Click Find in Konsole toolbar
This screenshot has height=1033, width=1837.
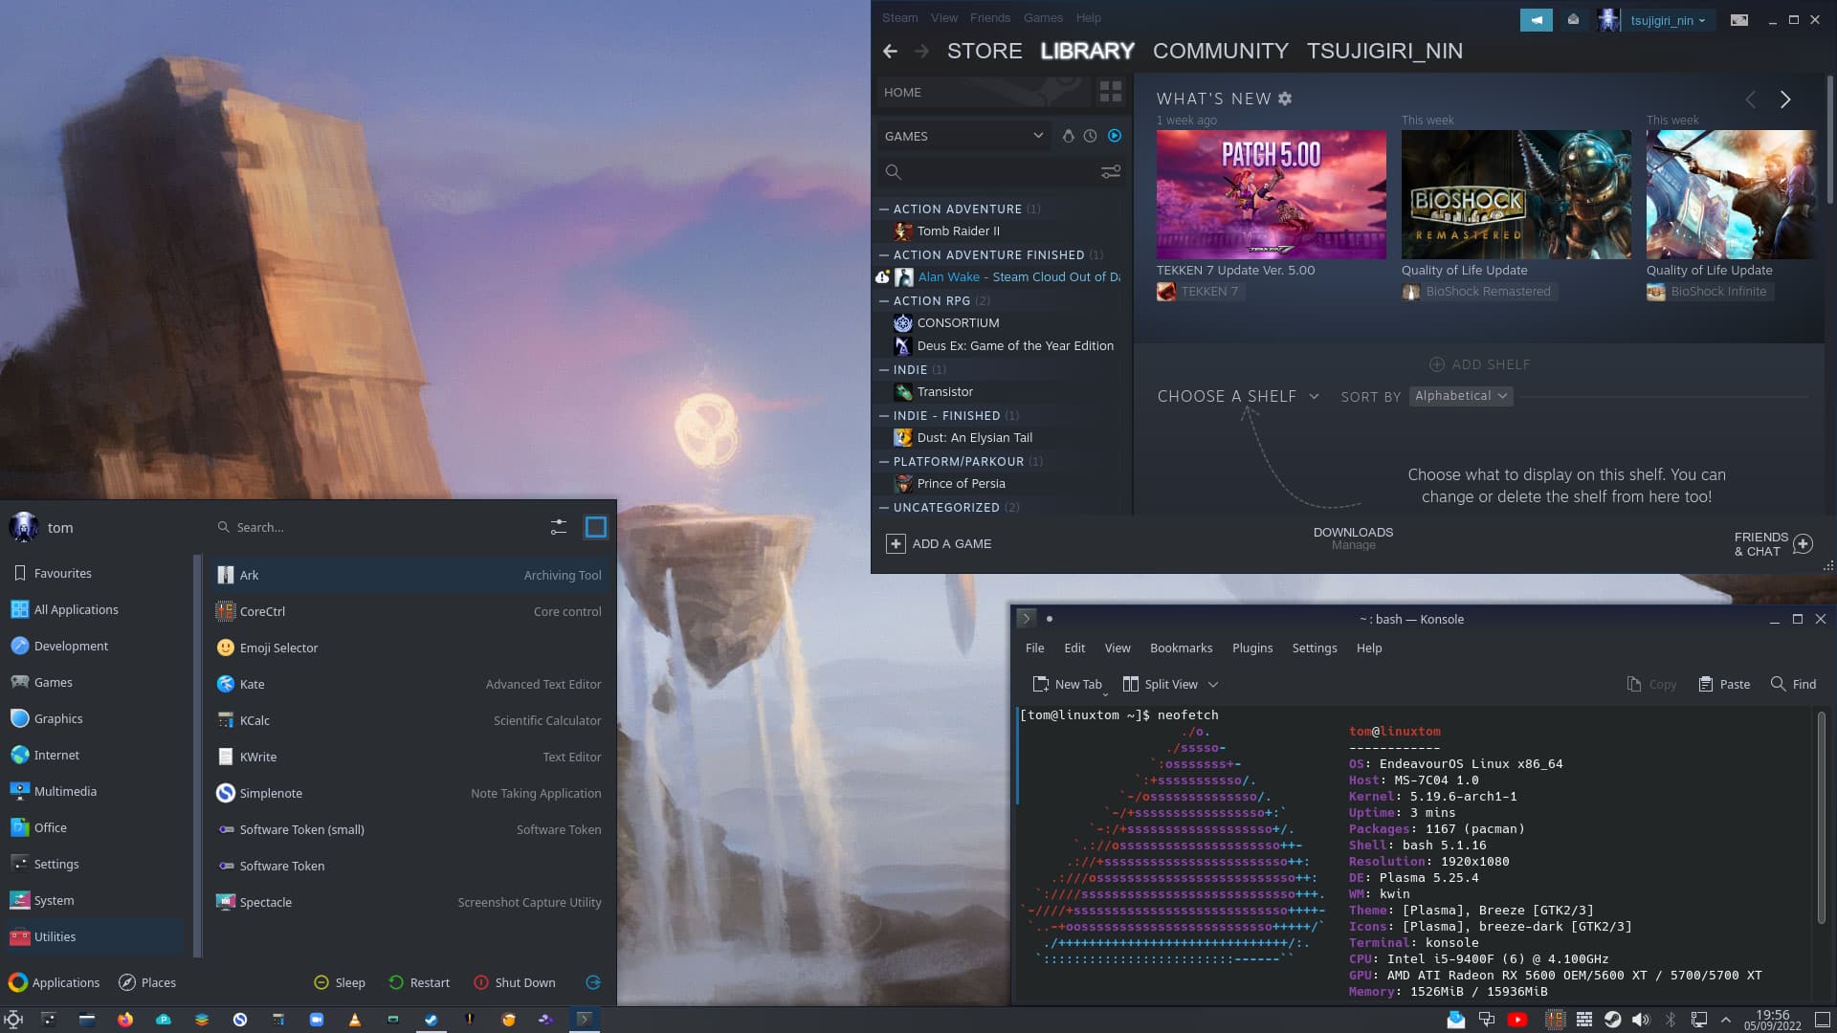pos(1793,684)
